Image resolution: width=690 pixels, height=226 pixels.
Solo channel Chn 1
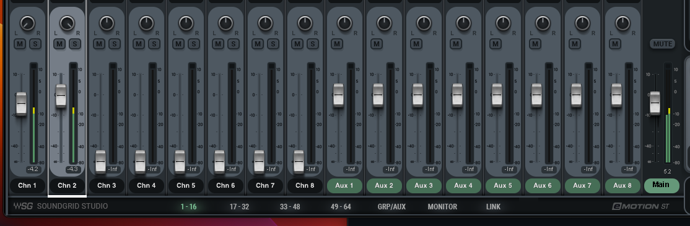pyautogui.click(x=35, y=44)
